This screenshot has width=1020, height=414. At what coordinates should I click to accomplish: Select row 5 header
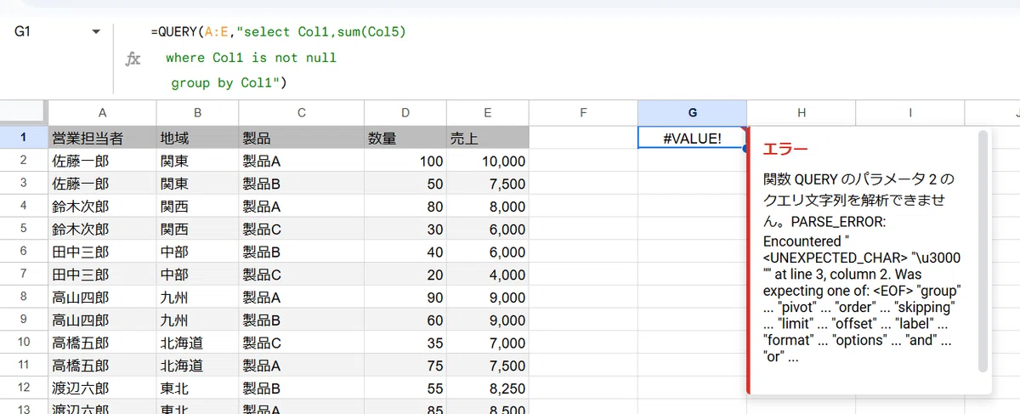pyautogui.click(x=24, y=229)
